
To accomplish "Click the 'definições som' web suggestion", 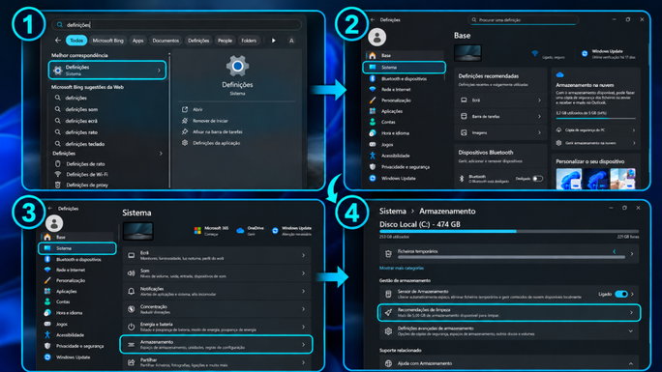I will pyautogui.click(x=81, y=109).
